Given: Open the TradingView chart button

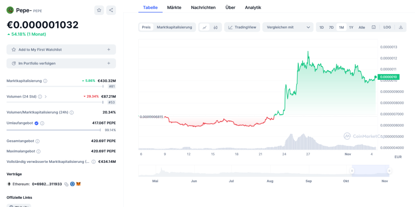Looking at the screenshot, I should 242,27.
